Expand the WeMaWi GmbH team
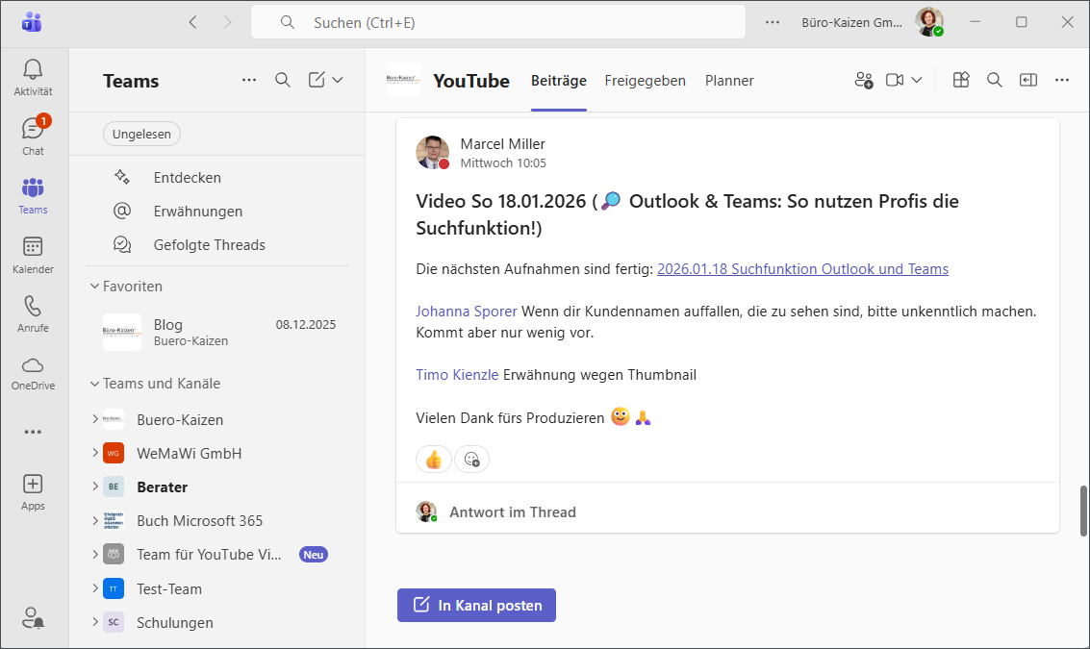This screenshot has width=1090, height=649. [95, 453]
